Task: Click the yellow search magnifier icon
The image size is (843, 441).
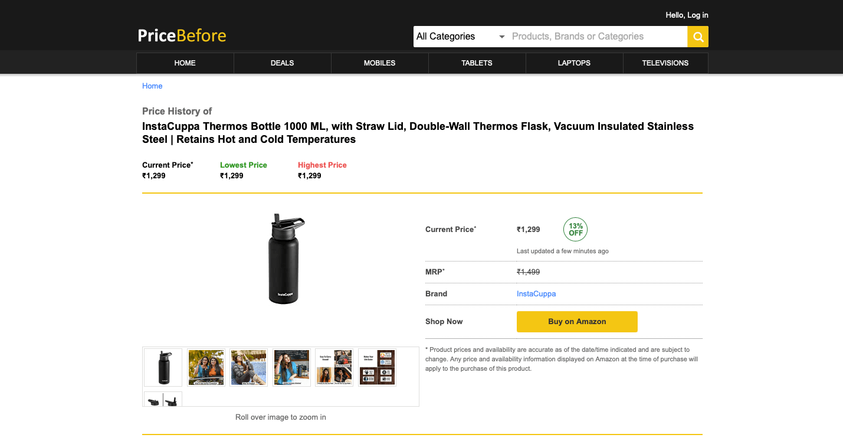Action: pos(697,36)
